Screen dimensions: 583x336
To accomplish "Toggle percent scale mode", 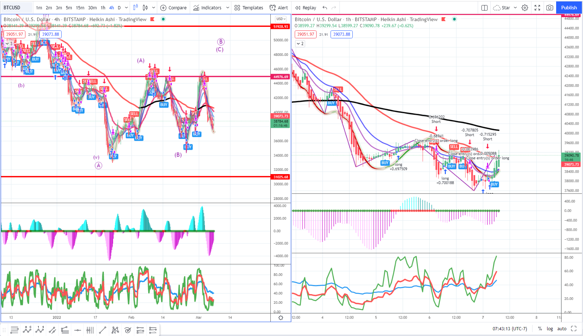I will pyautogui.click(x=540, y=328).
